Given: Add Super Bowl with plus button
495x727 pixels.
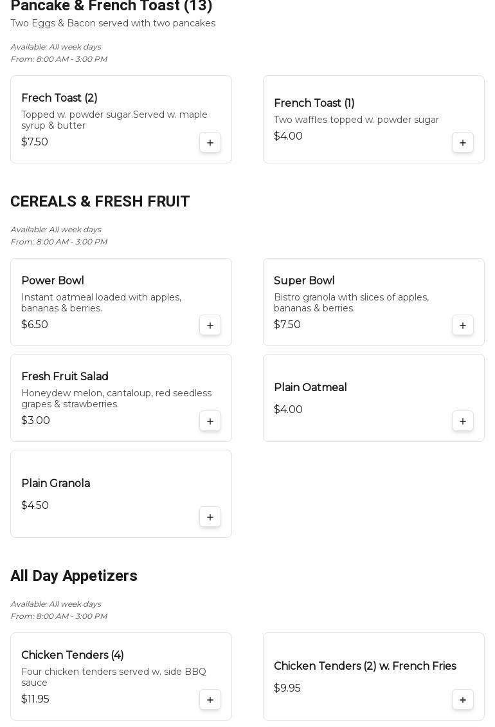Looking at the screenshot, I should 463,325.
